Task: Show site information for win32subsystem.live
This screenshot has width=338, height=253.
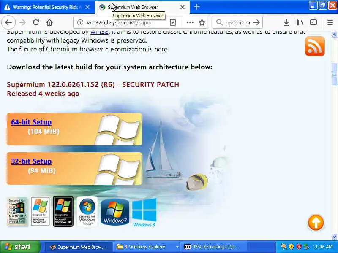Action: (x=80, y=22)
